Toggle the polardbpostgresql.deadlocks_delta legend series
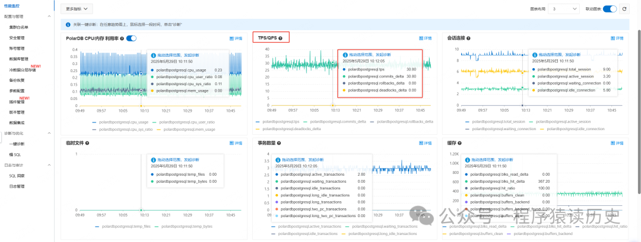The width and height of the screenshot is (641, 242). pyautogui.click(x=288, y=129)
